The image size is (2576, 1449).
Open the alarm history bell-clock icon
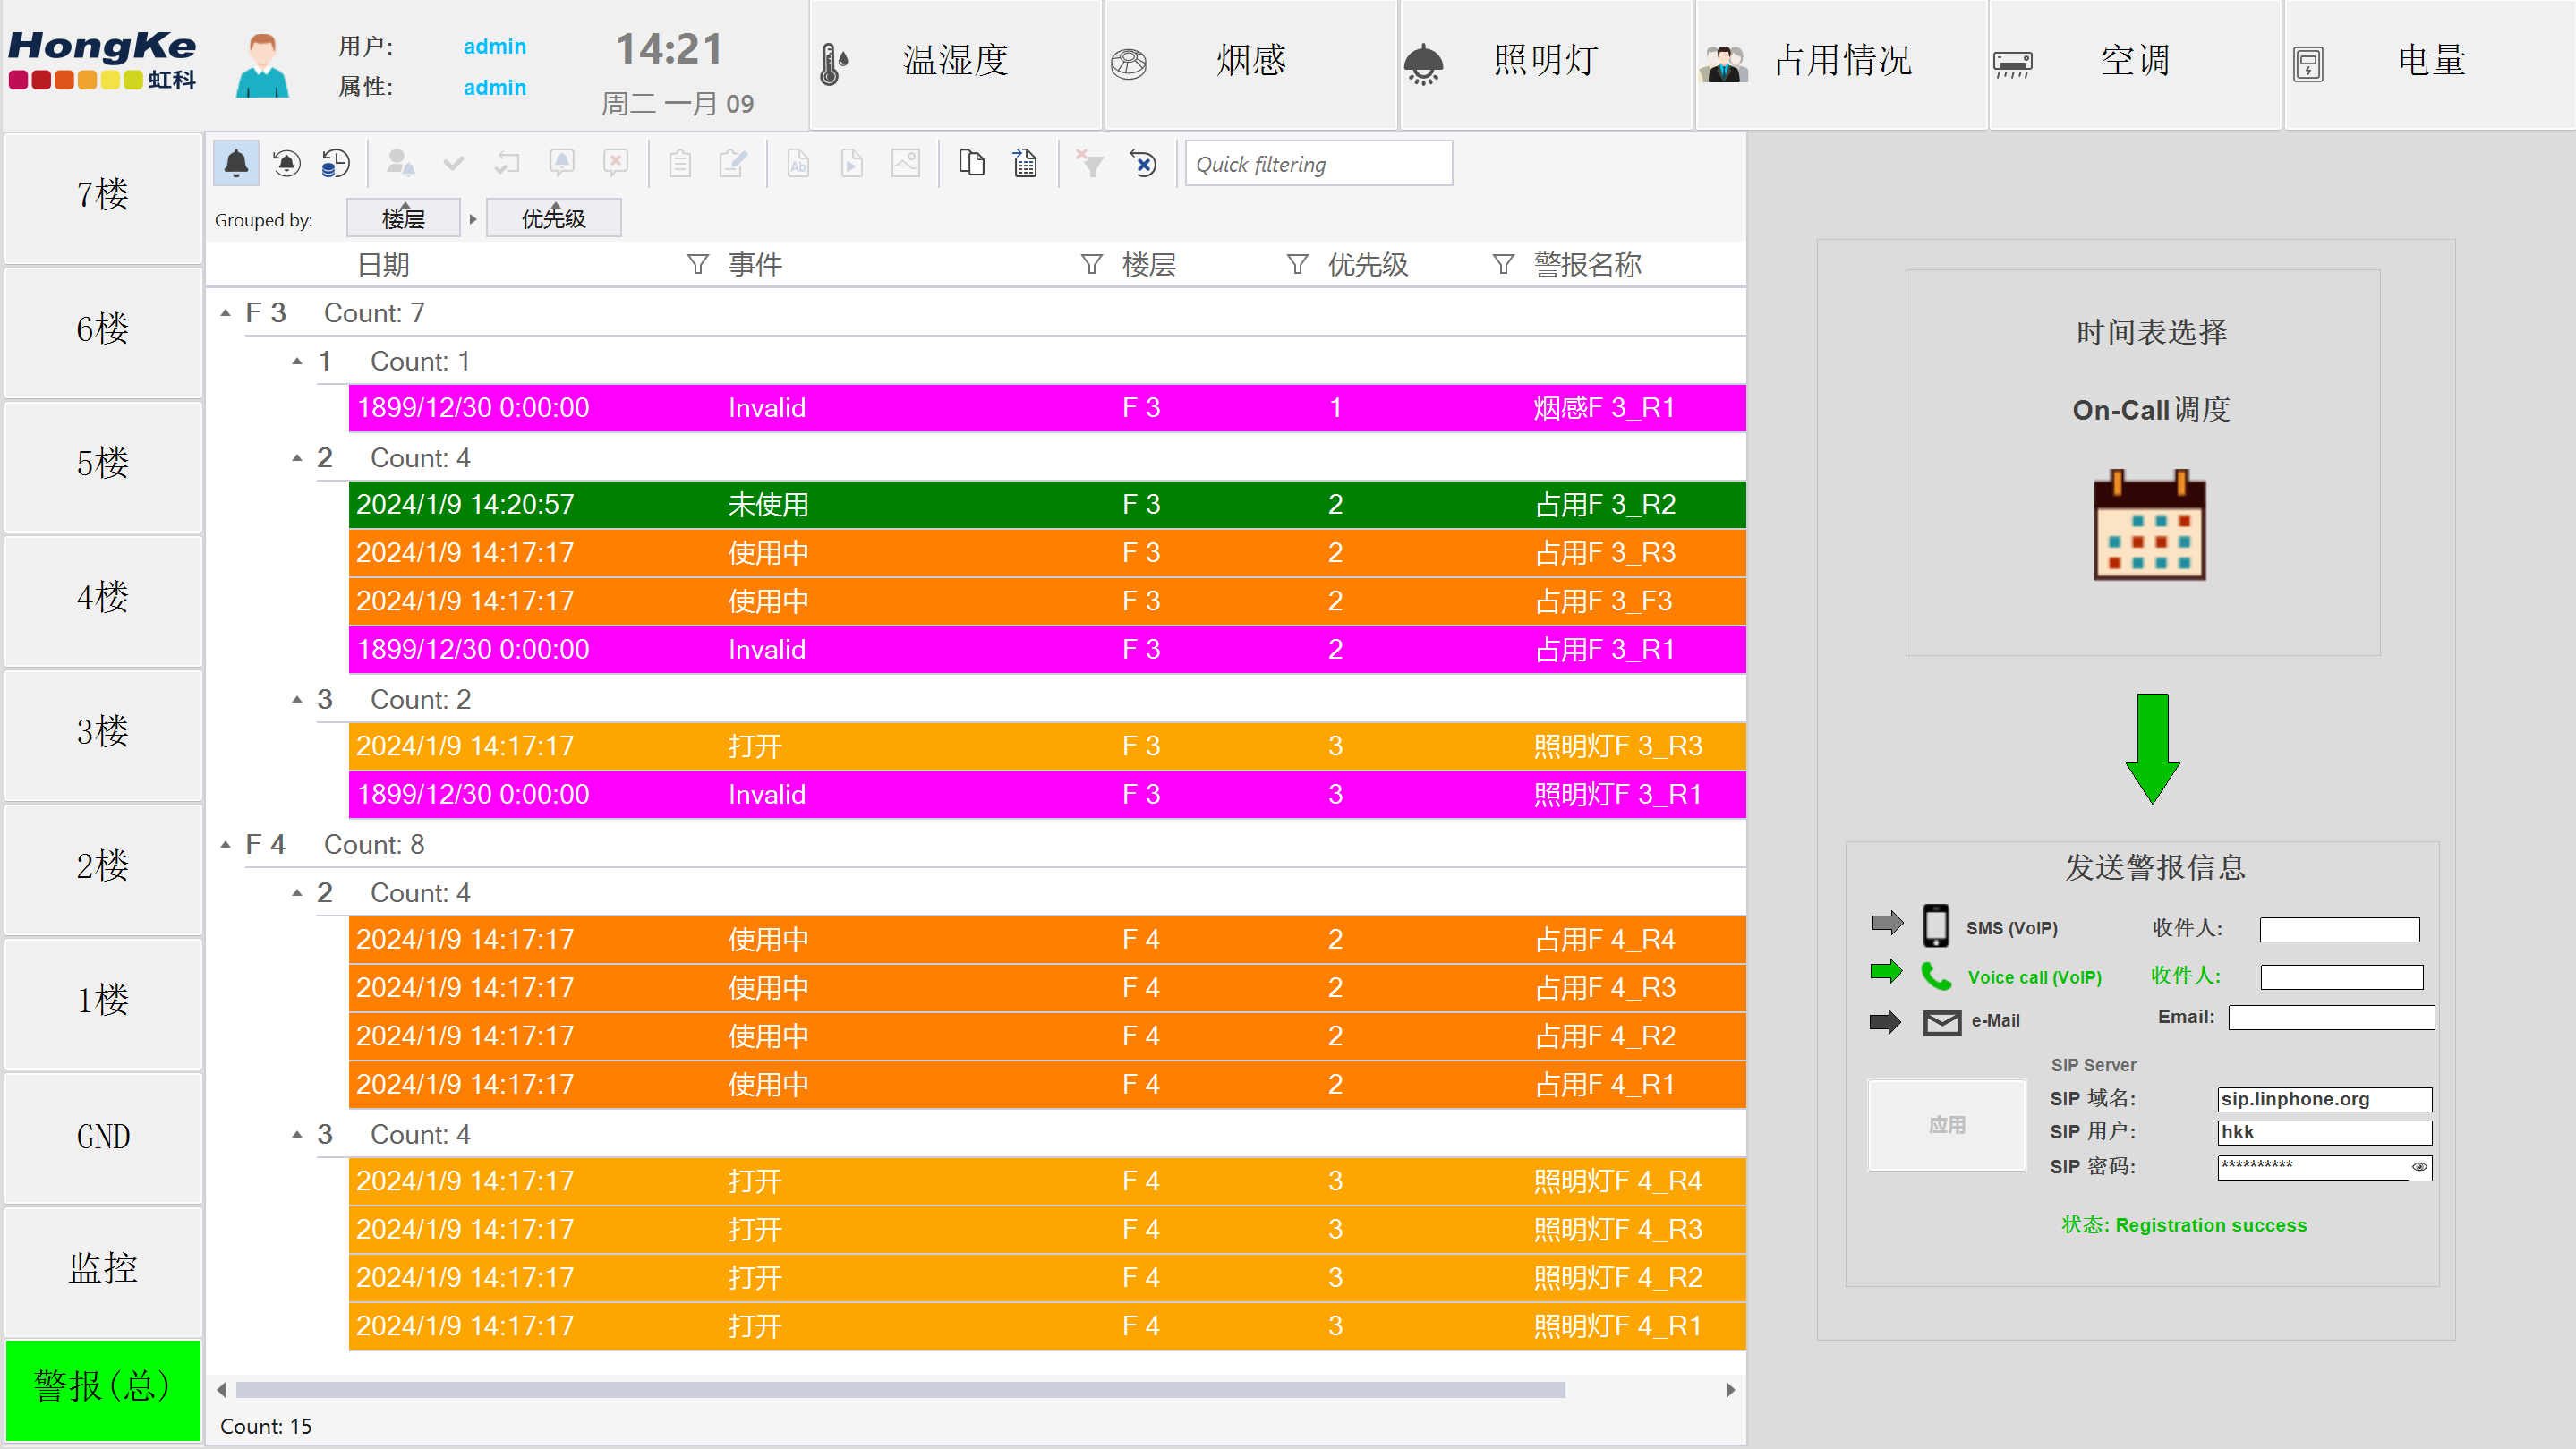pos(286,163)
